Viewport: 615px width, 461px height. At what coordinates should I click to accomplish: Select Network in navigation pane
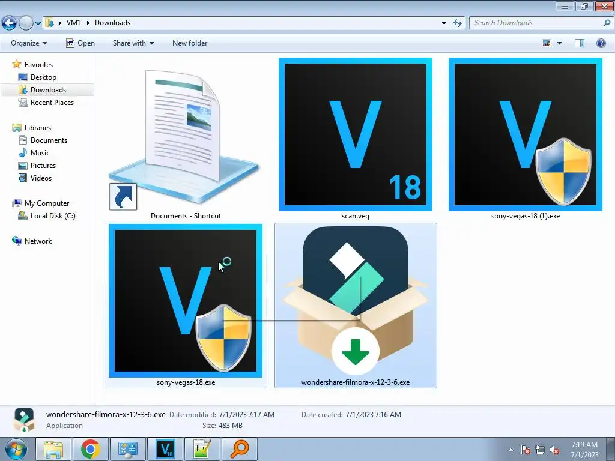32,241
